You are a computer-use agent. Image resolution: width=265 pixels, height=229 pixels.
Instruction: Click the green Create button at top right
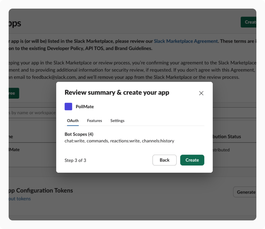pyautogui.click(x=248, y=22)
